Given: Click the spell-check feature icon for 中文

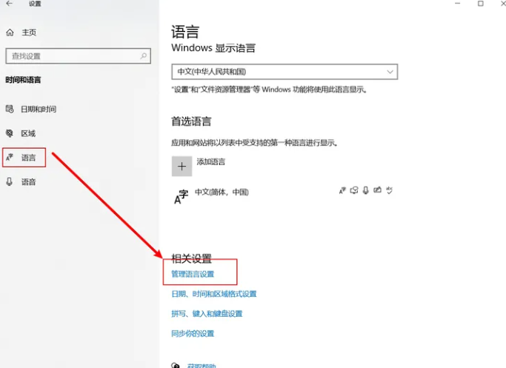Looking at the screenshot, I should [389, 190].
